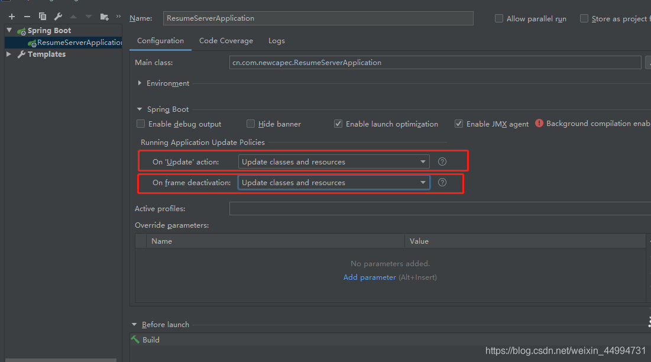Click the Add parameter link
The height and width of the screenshot is (362, 651).
(x=370, y=277)
